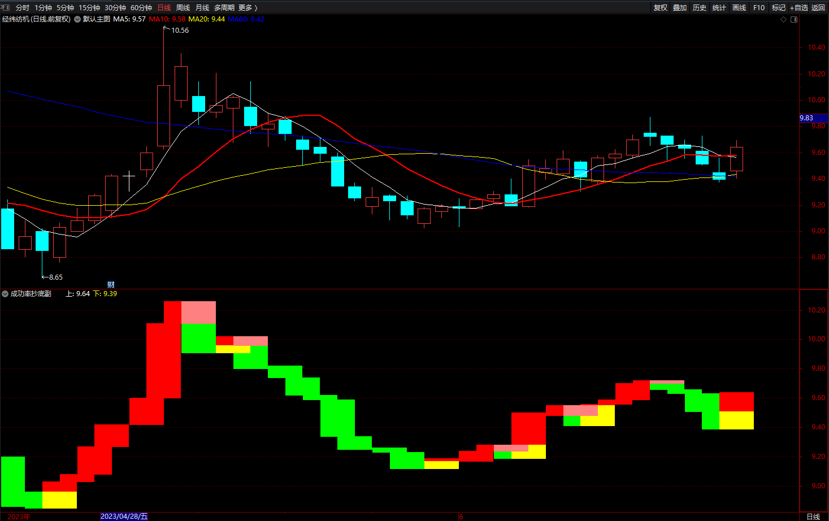
Task: Switch to the 5分钟 period tab
Action: coord(65,7)
